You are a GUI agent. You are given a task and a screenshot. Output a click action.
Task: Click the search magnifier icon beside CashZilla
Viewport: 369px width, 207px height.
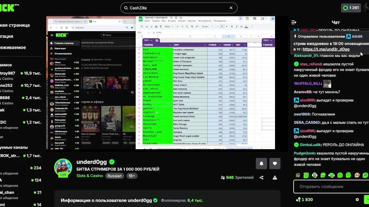click(x=126, y=8)
